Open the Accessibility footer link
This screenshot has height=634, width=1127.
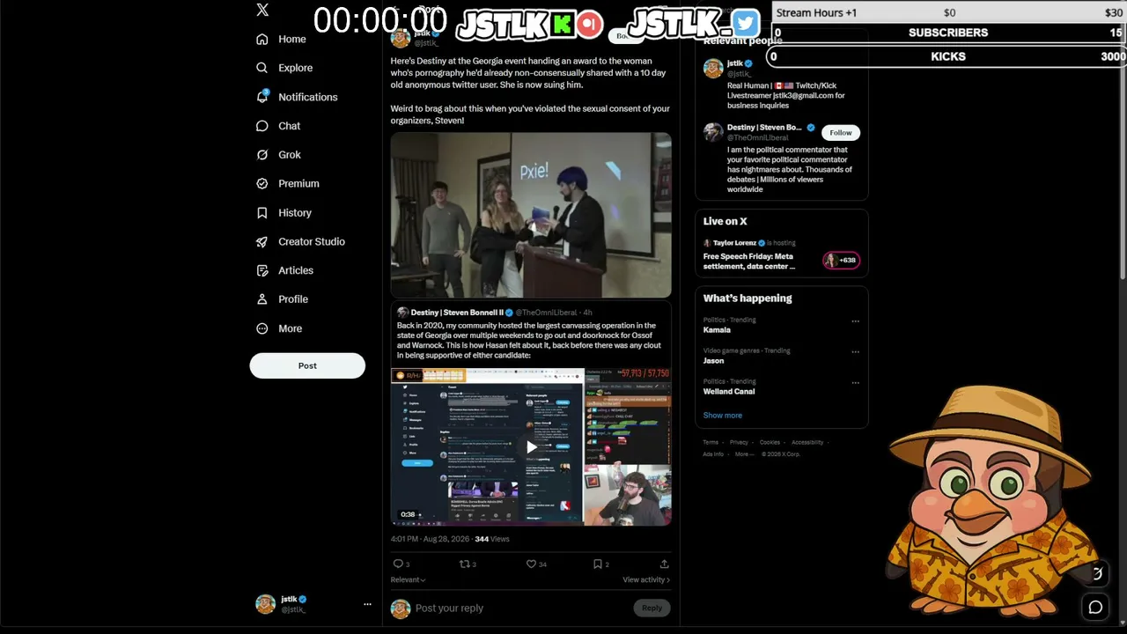[x=807, y=442]
